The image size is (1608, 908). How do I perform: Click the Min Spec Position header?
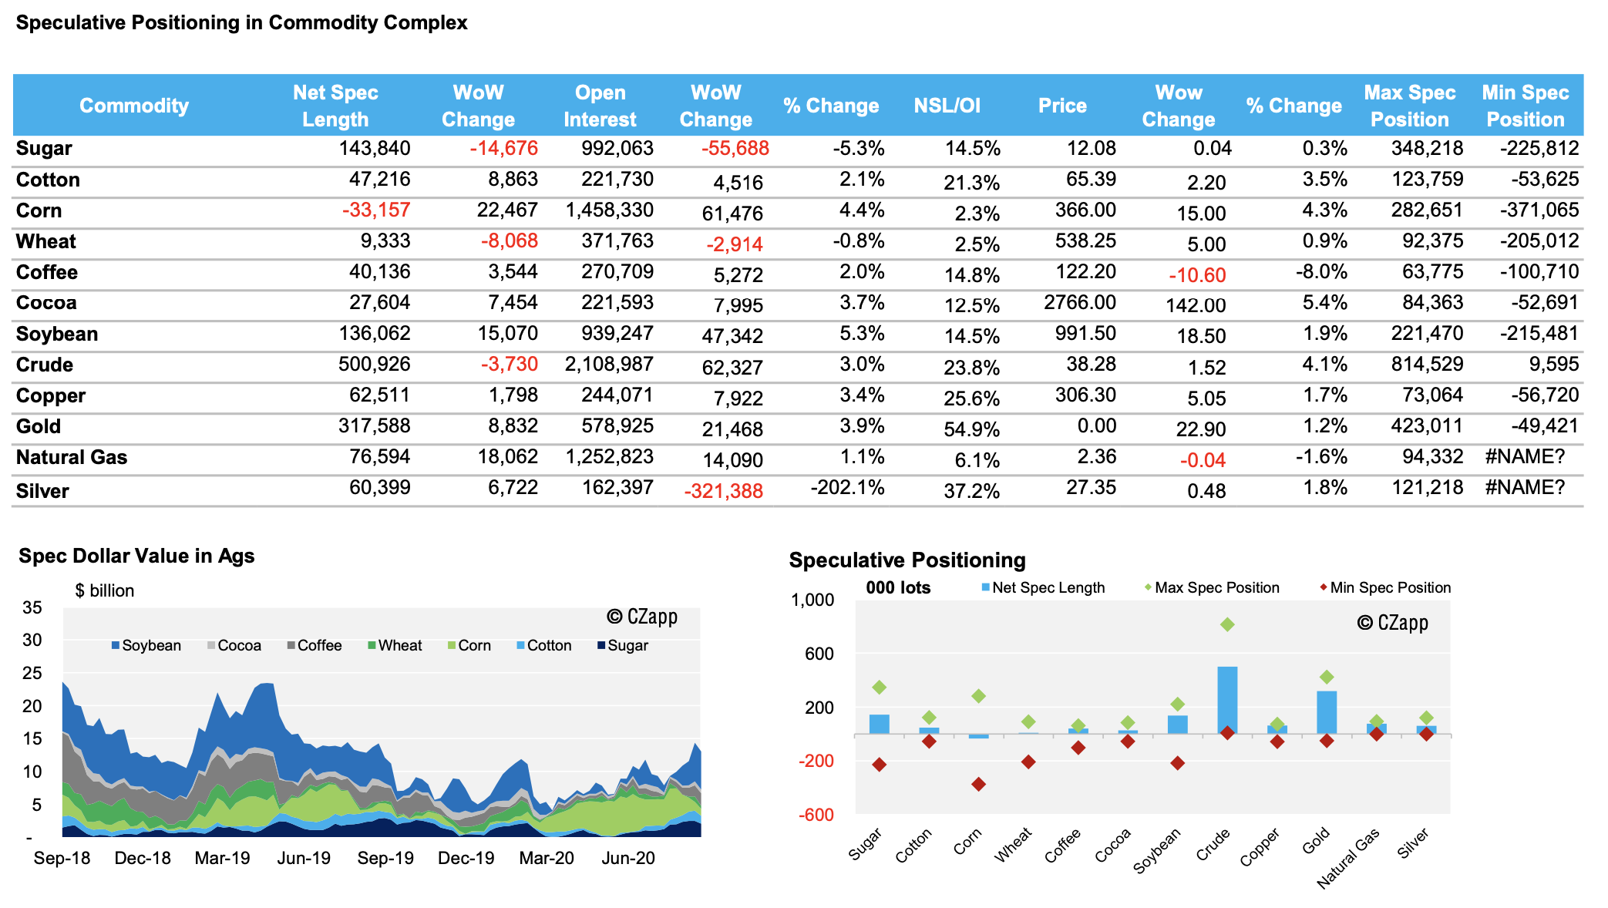tap(1525, 106)
